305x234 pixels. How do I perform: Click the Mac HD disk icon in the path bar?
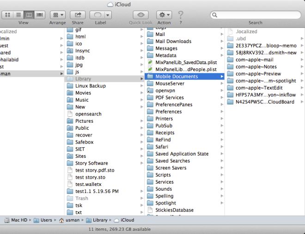[7, 220]
